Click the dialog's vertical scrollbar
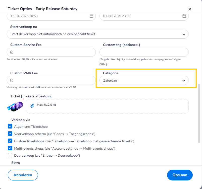Viewport: 202px width, 189px height. (x=199, y=113)
